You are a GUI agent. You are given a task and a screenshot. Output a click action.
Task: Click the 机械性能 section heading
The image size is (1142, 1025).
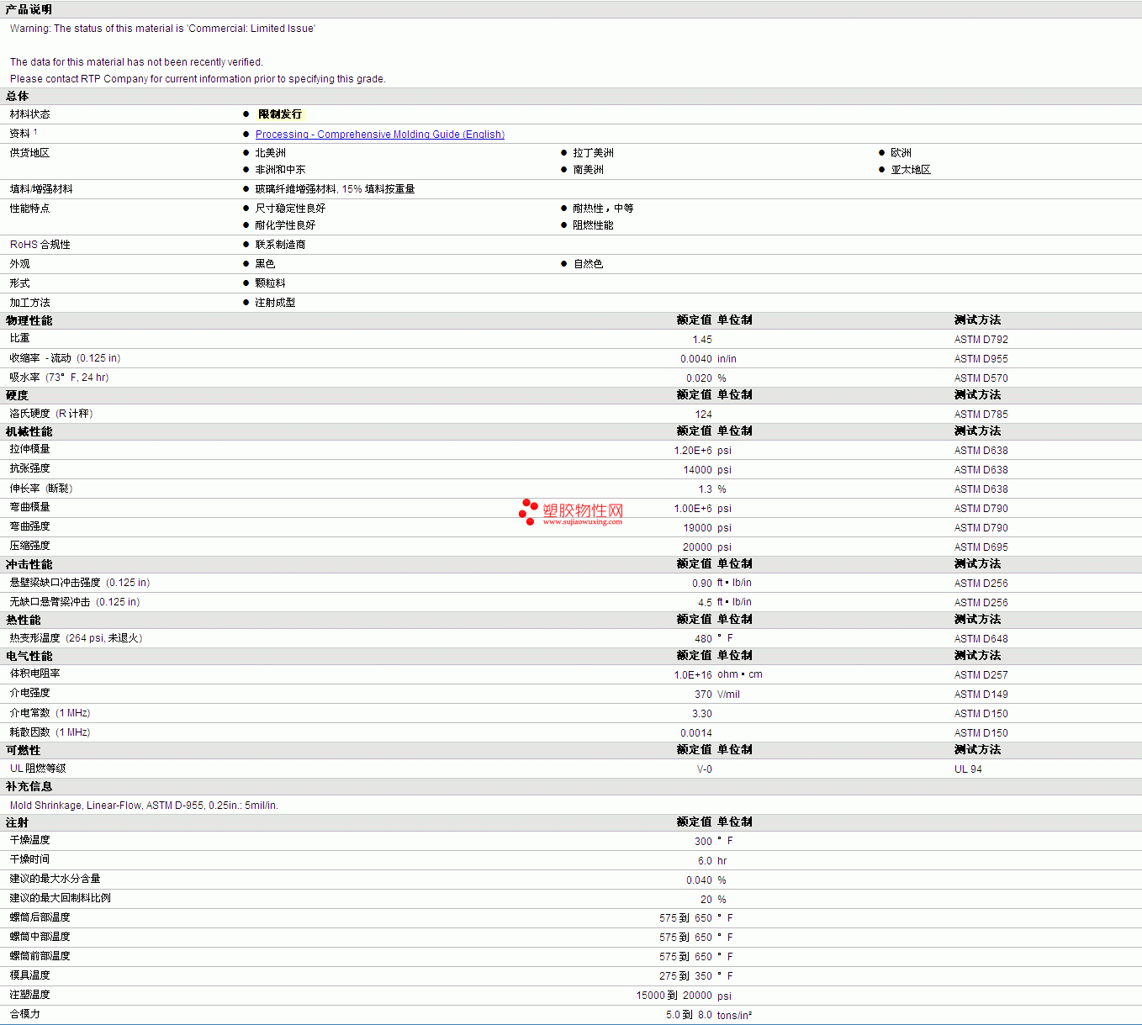tap(29, 431)
